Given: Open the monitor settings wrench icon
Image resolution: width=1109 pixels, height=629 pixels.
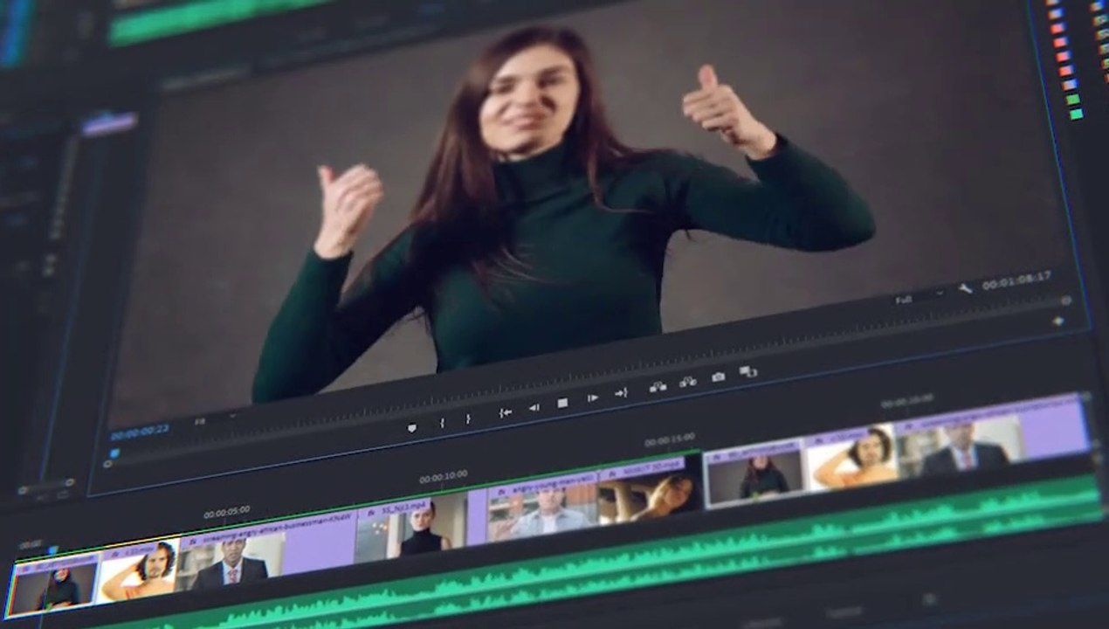Looking at the screenshot, I should 965,289.
